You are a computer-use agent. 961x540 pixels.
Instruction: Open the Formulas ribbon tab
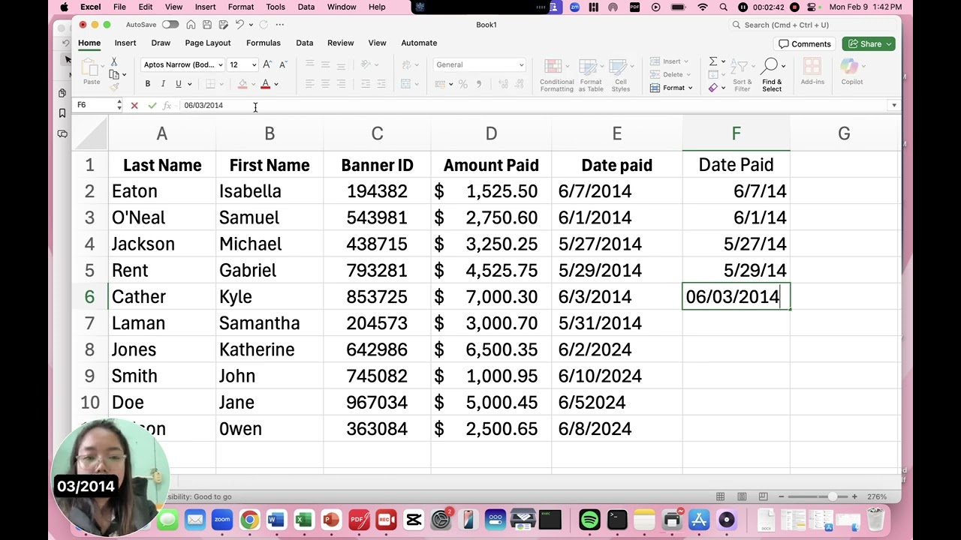(x=264, y=43)
